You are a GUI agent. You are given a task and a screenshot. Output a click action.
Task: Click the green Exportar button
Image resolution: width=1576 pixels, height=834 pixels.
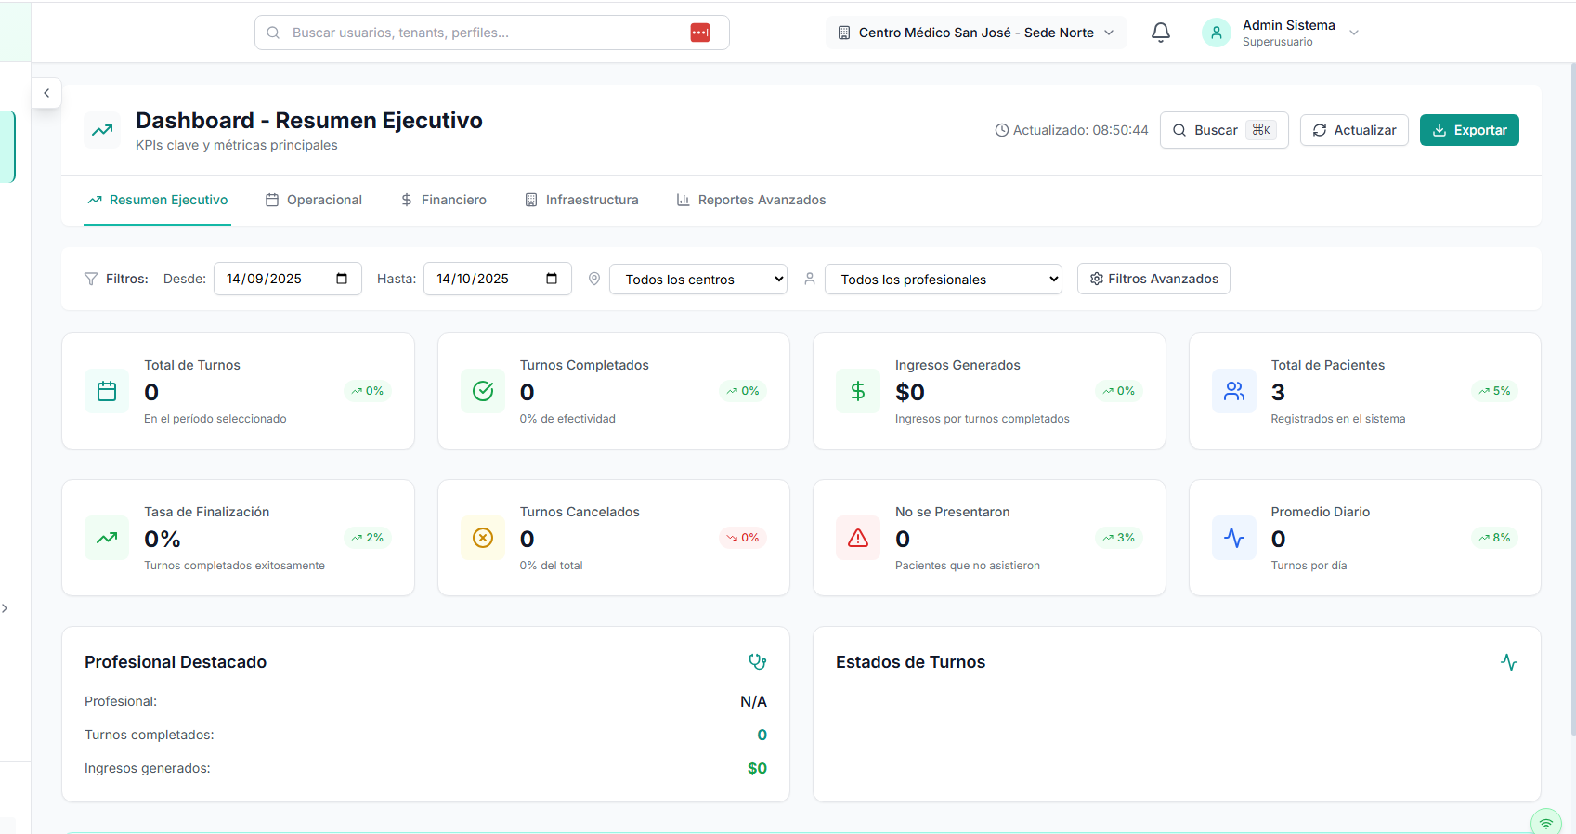coord(1469,130)
